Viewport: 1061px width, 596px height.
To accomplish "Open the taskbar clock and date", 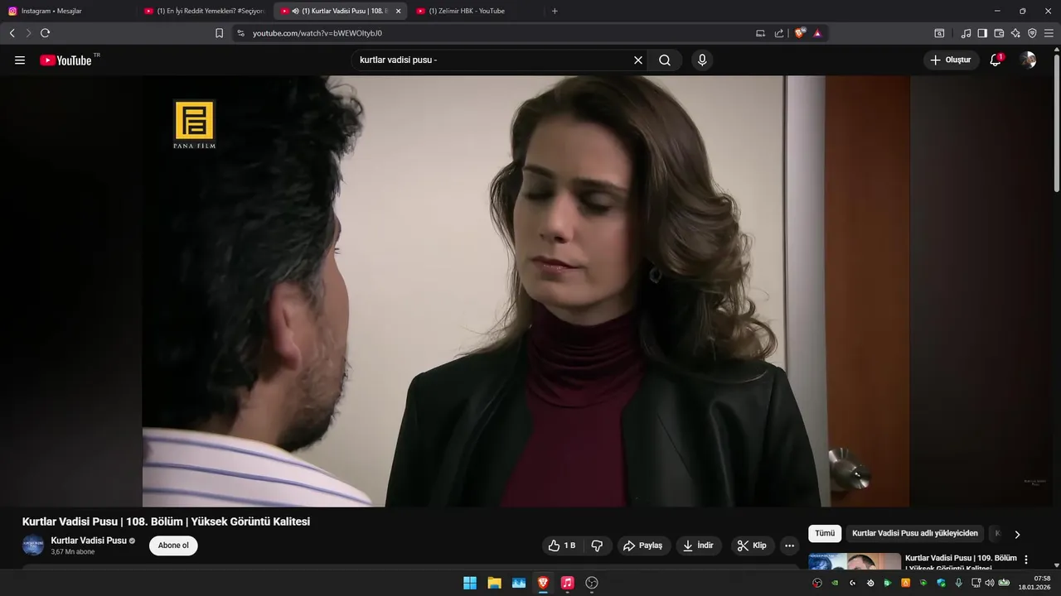I will [x=1036, y=583].
